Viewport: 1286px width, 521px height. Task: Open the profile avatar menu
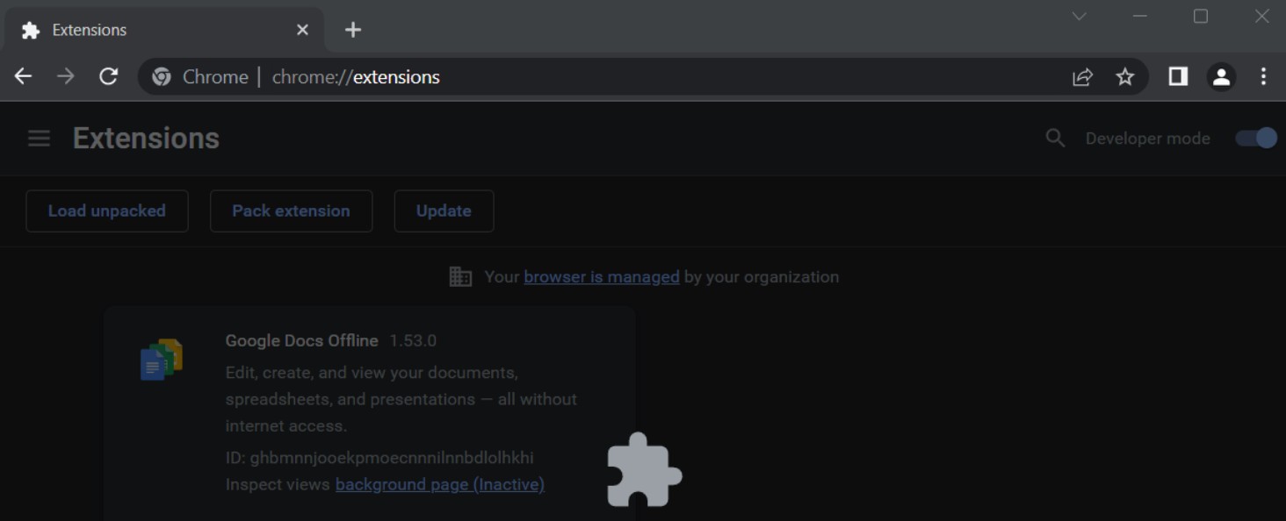[x=1221, y=77]
